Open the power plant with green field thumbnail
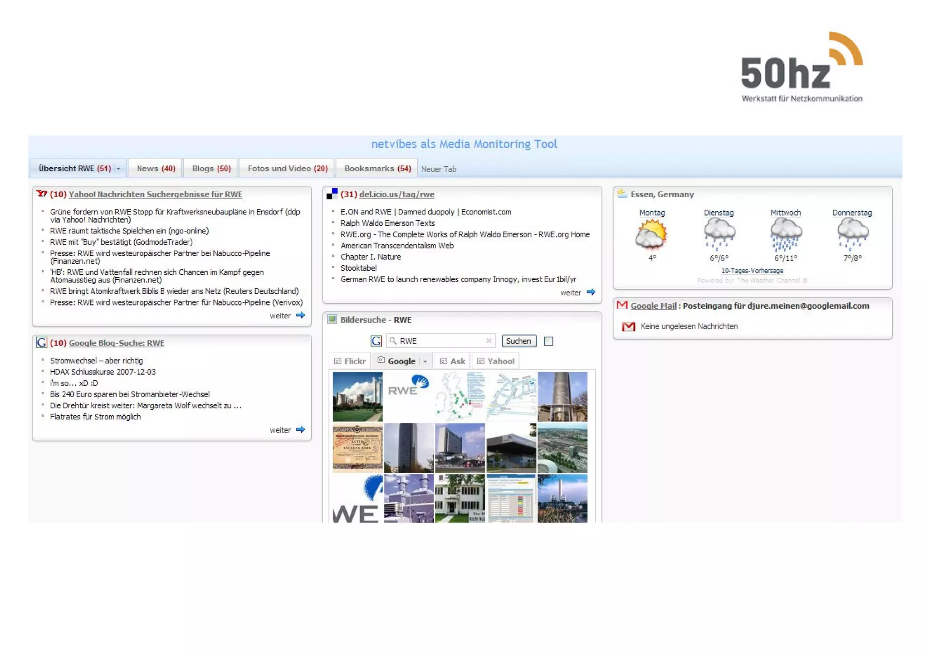 pos(357,396)
